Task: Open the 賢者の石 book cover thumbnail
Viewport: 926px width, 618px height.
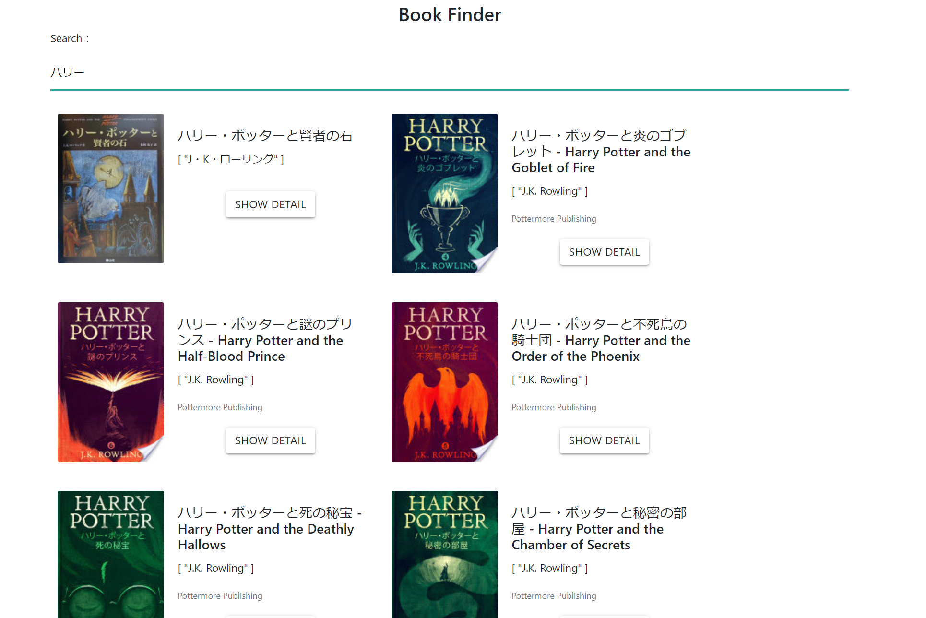Action: [x=111, y=189]
